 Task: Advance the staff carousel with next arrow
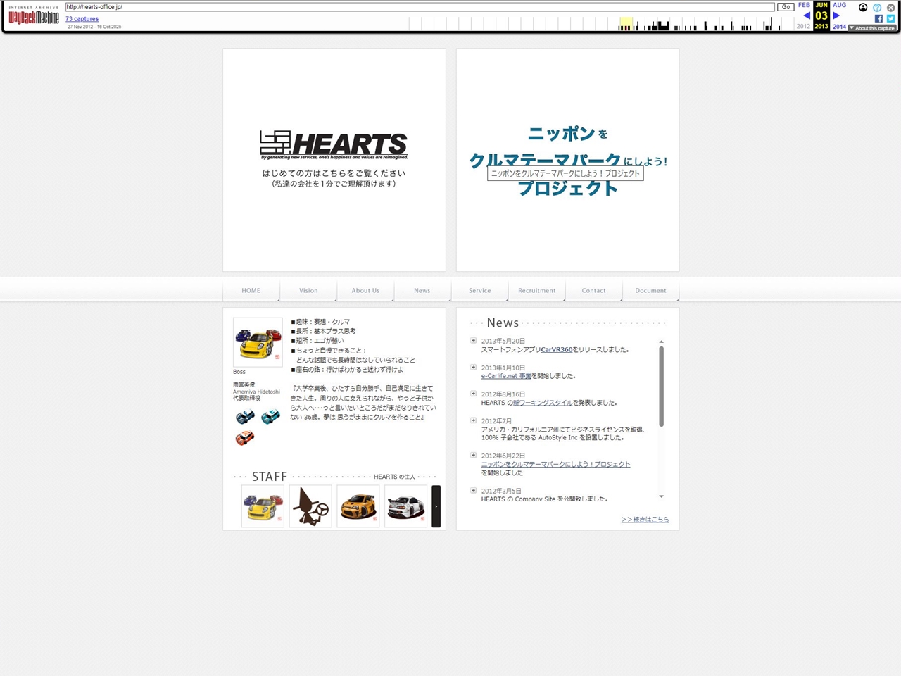[x=436, y=506]
